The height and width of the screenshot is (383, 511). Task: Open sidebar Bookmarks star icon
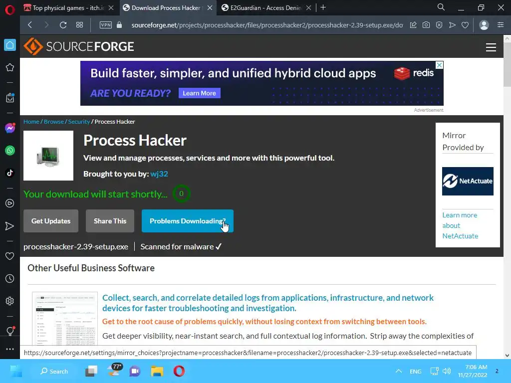tap(10, 67)
